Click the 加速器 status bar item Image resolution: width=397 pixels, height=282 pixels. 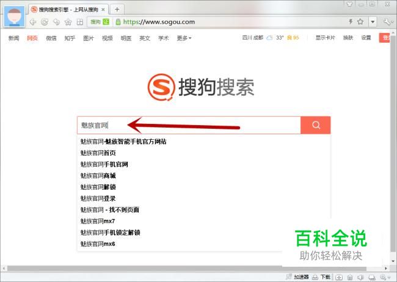tap(298, 277)
